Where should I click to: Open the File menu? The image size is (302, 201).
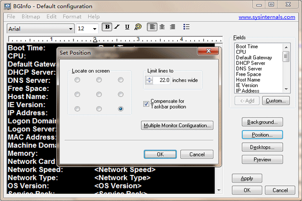(x=11, y=17)
